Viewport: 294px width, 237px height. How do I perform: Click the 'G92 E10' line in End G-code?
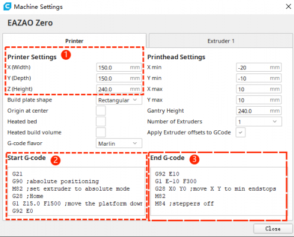[x=167, y=174]
